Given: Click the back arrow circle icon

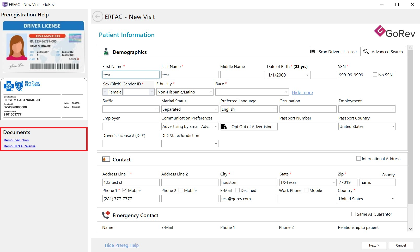Looking at the screenshot, I should point(98,17).
